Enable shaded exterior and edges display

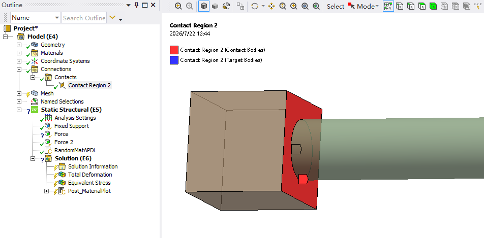[203, 6]
